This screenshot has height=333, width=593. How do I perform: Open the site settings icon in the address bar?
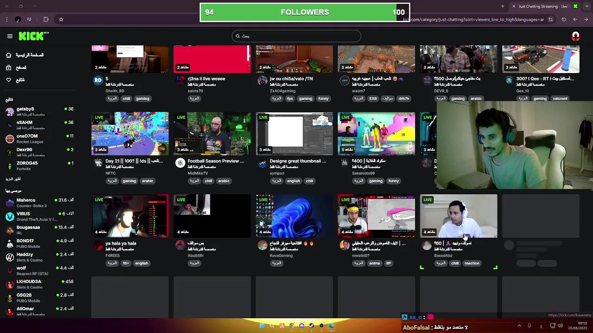click(550, 19)
